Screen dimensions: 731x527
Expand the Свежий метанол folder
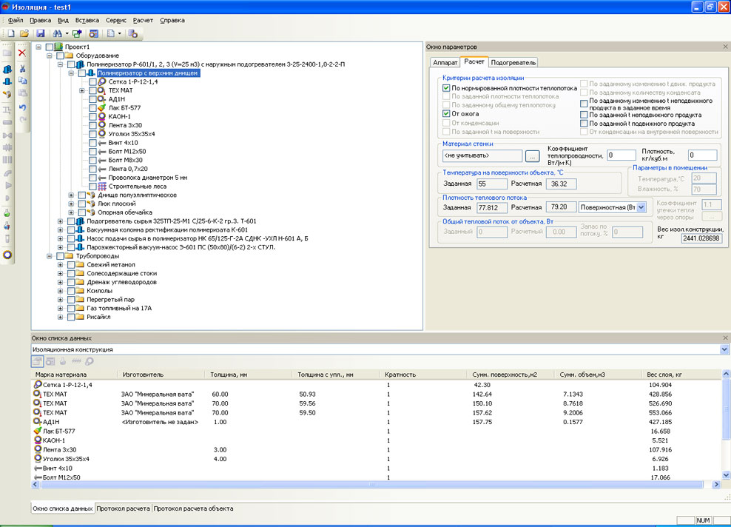[x=60, y=265]
